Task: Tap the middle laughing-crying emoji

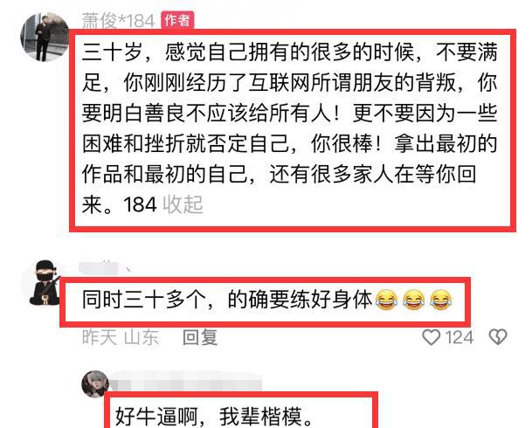Action: point(413,300)
